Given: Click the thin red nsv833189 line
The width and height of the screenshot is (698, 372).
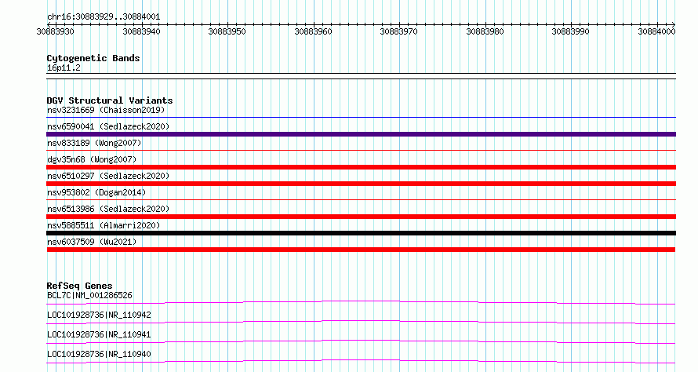Looking at the screenshot, I should pyautogui.click(x=361, y=151).
